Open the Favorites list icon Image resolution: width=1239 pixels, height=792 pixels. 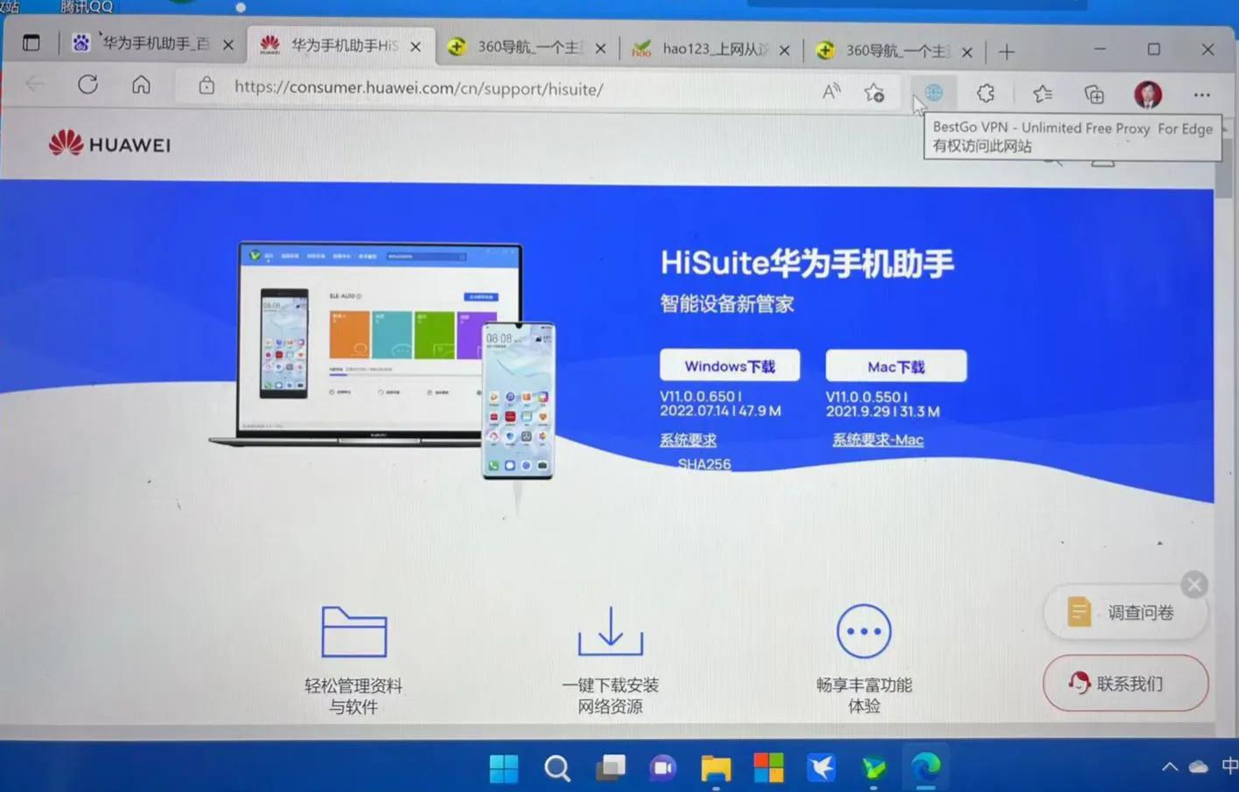(x=1041, y=94)
